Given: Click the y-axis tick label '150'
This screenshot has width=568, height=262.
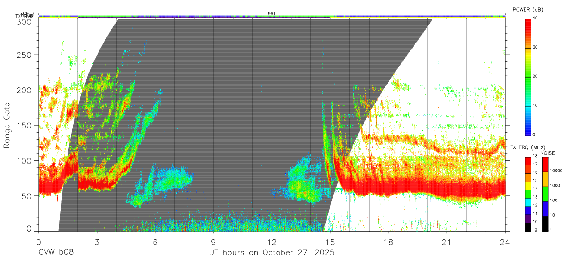Looking at the screenshot, I should click(24, 125).
